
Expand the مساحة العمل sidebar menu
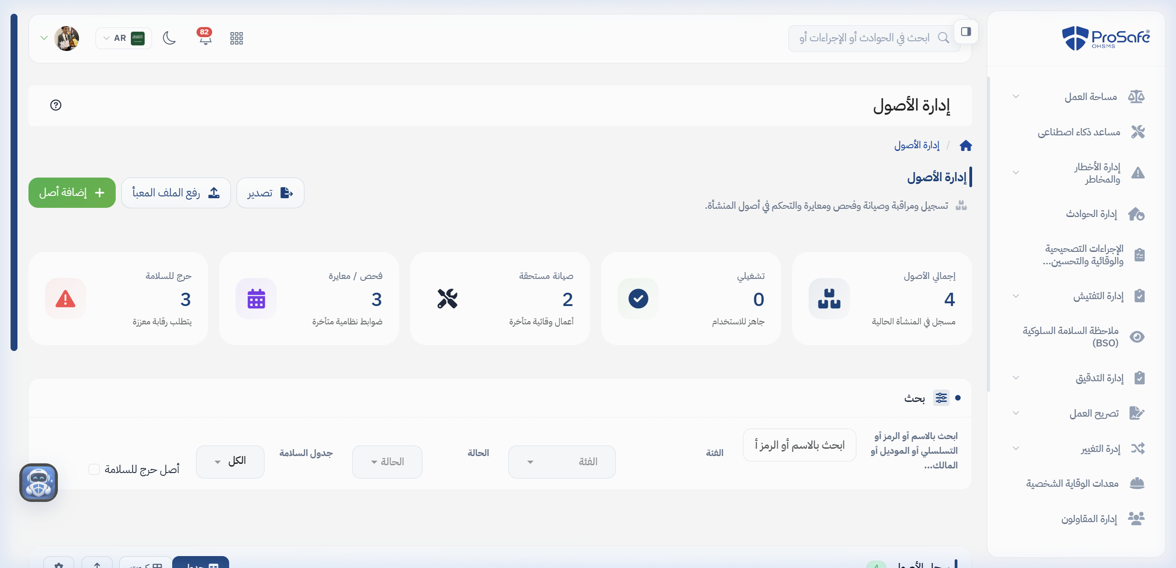pos(1078,97)
